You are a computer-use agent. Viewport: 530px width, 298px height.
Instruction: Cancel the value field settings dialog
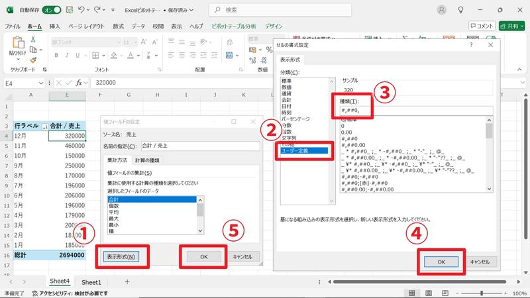pos(242,257)
